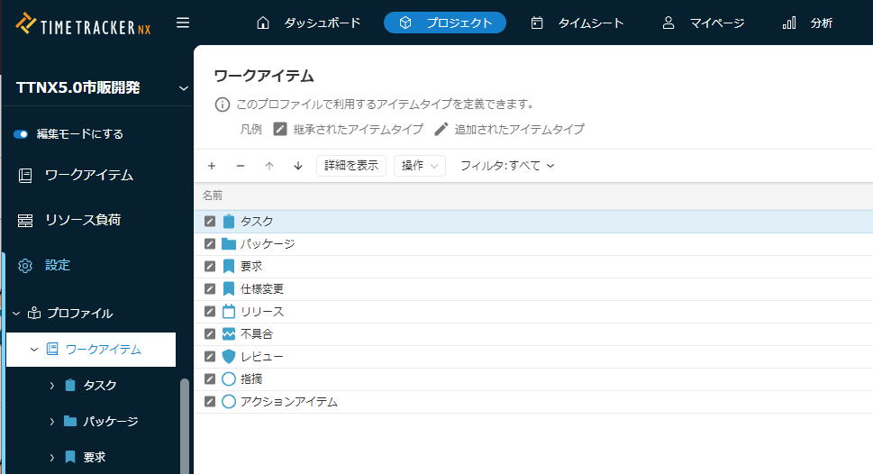Open the マイページ tab
Viewport: 873px width, 474px height.
pyautogui.click(x=703, y=23)
